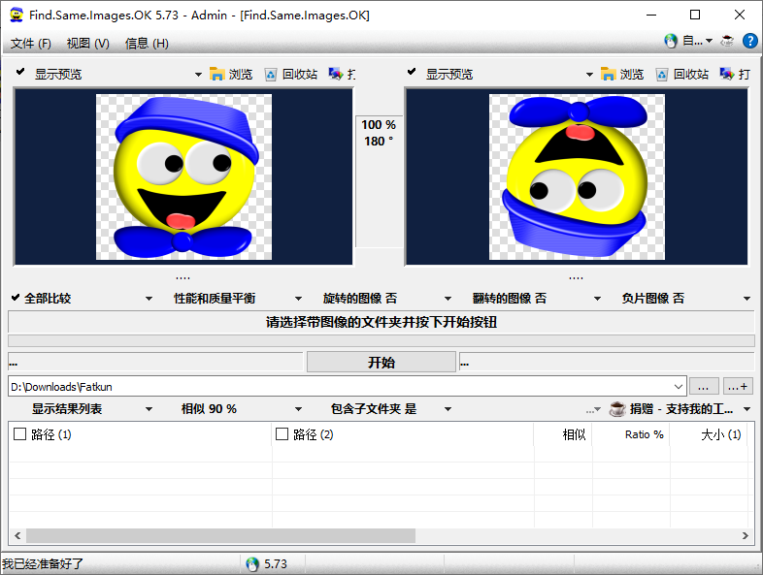Open the 全部比较 dropdown arrow
Image resolution: width=763 pixels, height=575 pixels.
pos(149,299)
